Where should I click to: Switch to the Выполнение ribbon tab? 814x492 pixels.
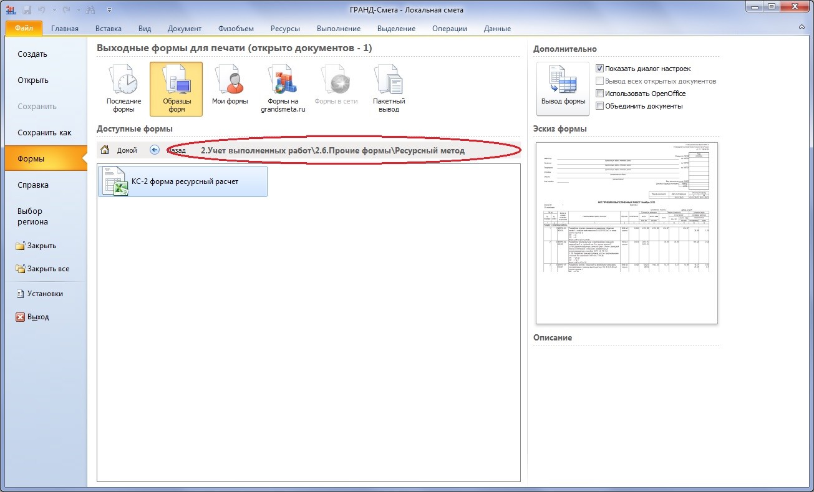pos(339,29)
